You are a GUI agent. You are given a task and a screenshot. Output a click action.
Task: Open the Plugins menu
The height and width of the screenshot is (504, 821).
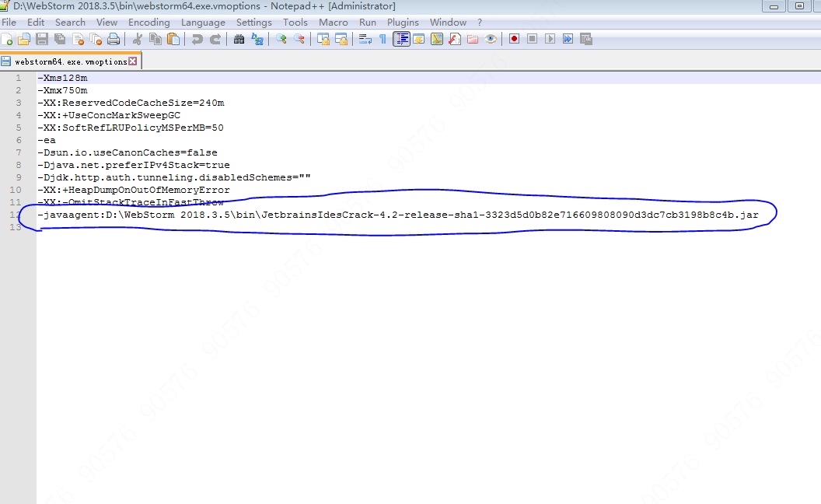tap(404, 23)
